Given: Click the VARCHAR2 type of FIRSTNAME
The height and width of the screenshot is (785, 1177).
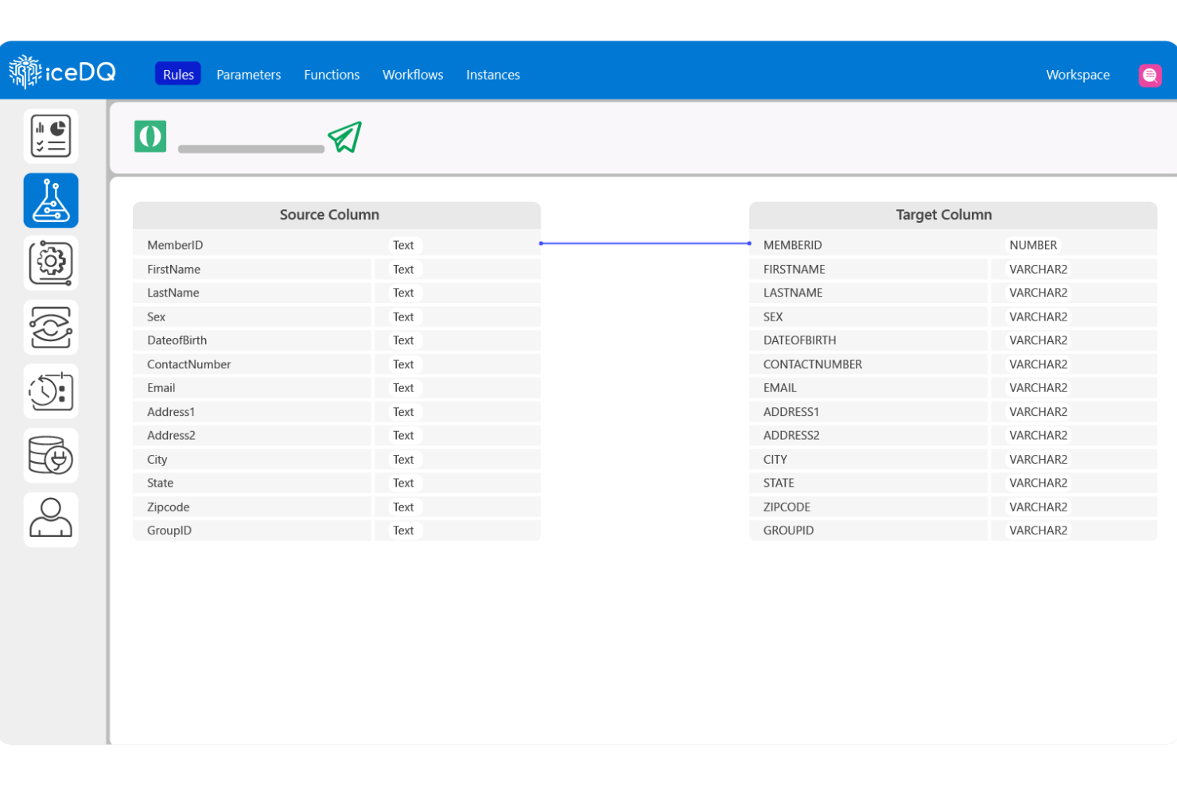Looking at the screenshot, I should tap(1038, 269).
